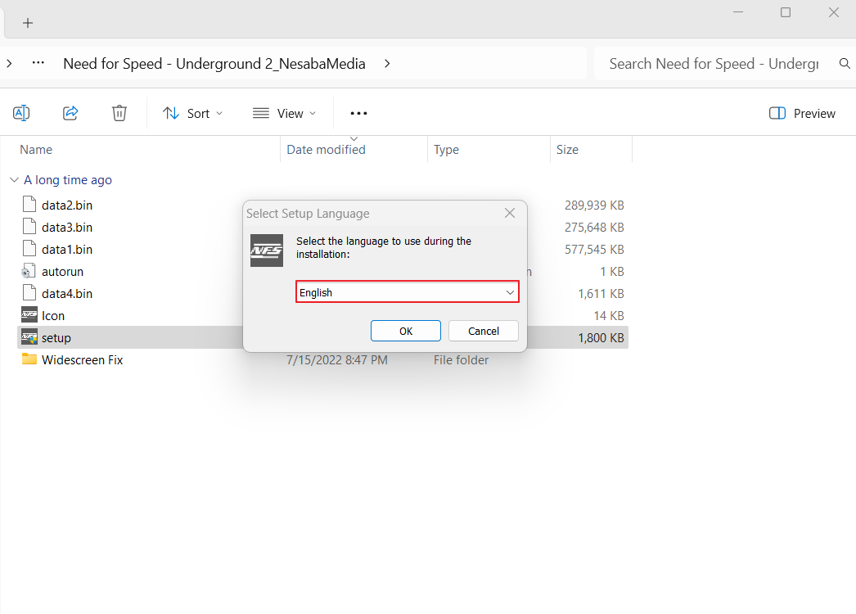Click the date '7/15/2022 8:47 PM'
This screenshot has height=614, width=856.
[337, 360]
